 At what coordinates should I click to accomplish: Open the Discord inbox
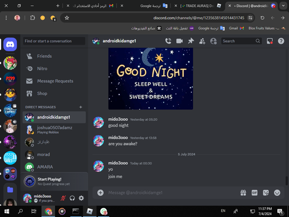coord(270,41)
